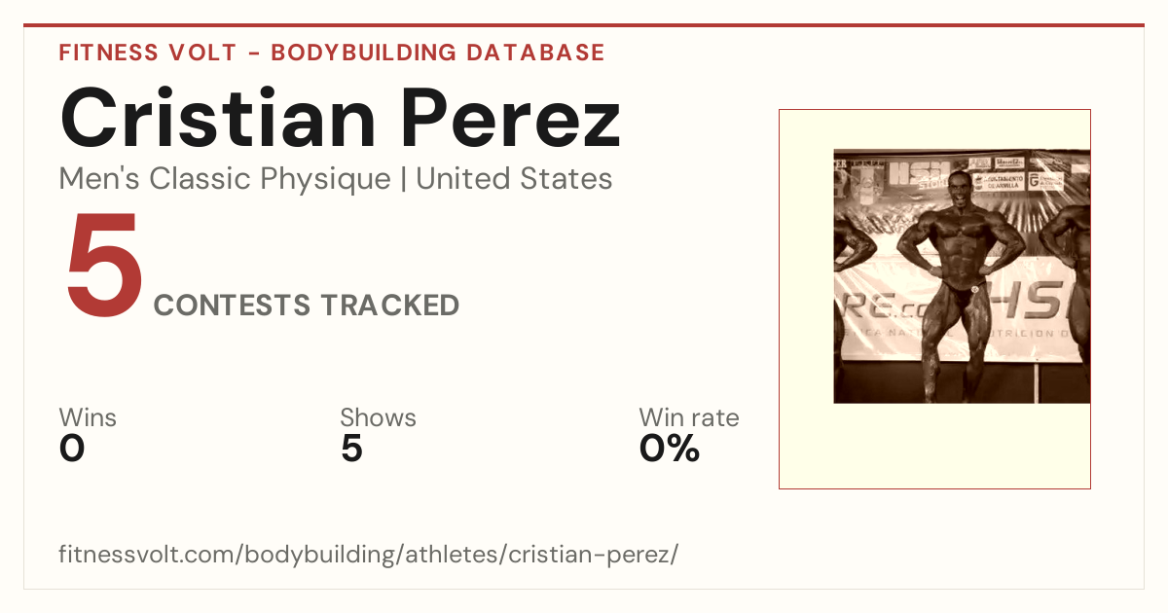Select the Men's Classic Physique category text
The image size is (1168, 613).
[226, 179]
